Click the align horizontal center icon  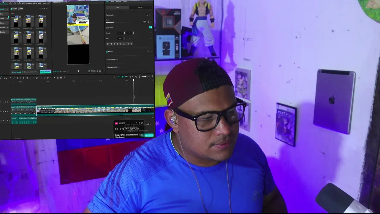click(111, 44)
